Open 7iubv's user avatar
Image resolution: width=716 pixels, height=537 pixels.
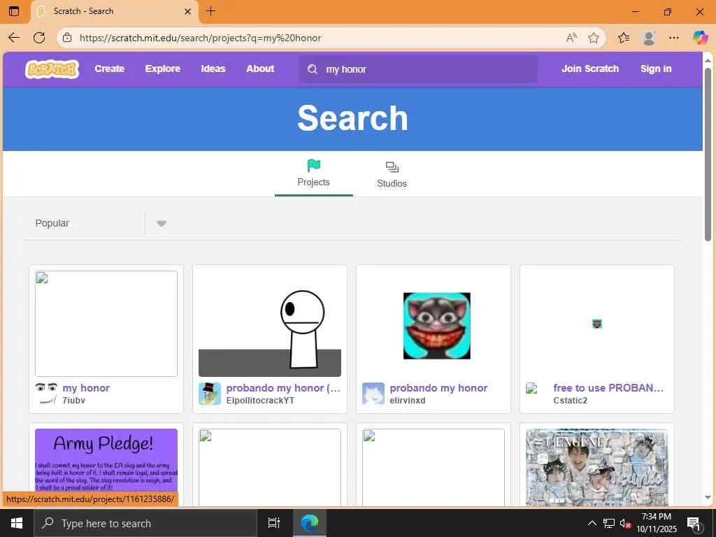46,394
